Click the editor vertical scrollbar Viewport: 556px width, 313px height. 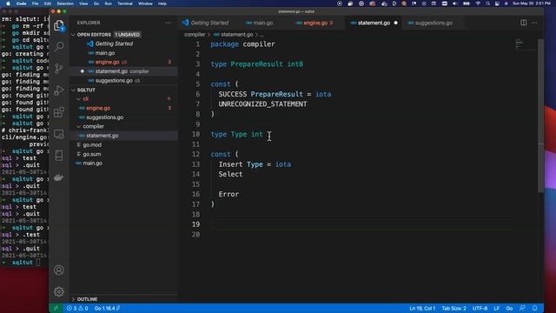coord(540,116)
